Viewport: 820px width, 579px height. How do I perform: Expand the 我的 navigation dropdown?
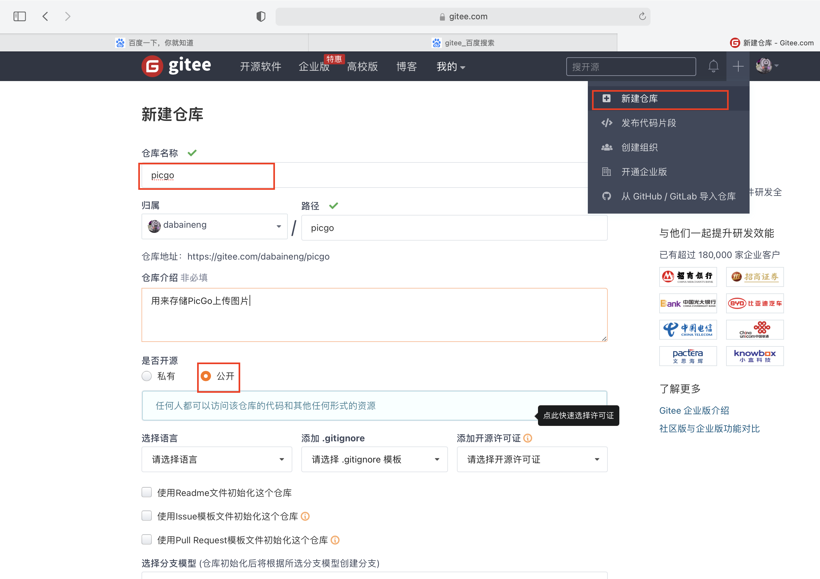[x=451, y=67]
